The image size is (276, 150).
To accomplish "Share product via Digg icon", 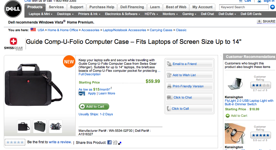I will coord(115,142).
